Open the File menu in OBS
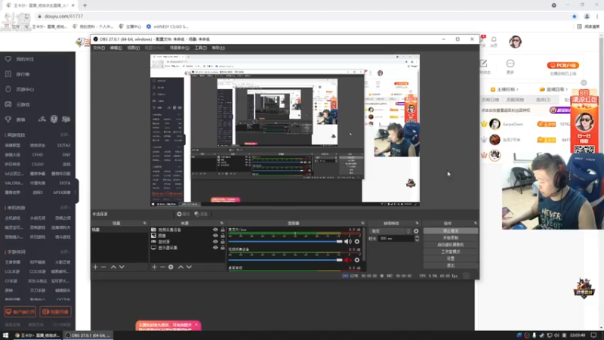The width and height of the screenshot is (604, 340). [99, 48]
